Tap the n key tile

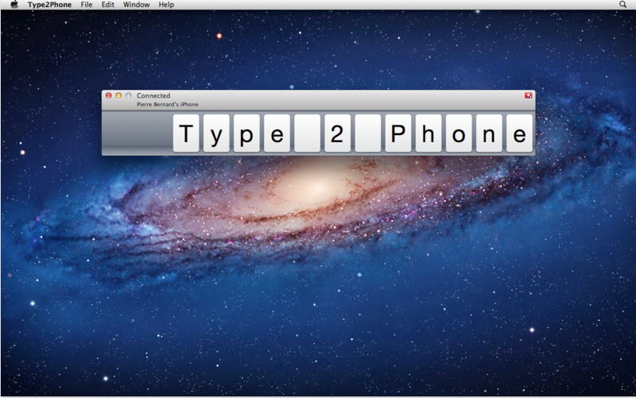pyautogui.click(x=489, y=133)
